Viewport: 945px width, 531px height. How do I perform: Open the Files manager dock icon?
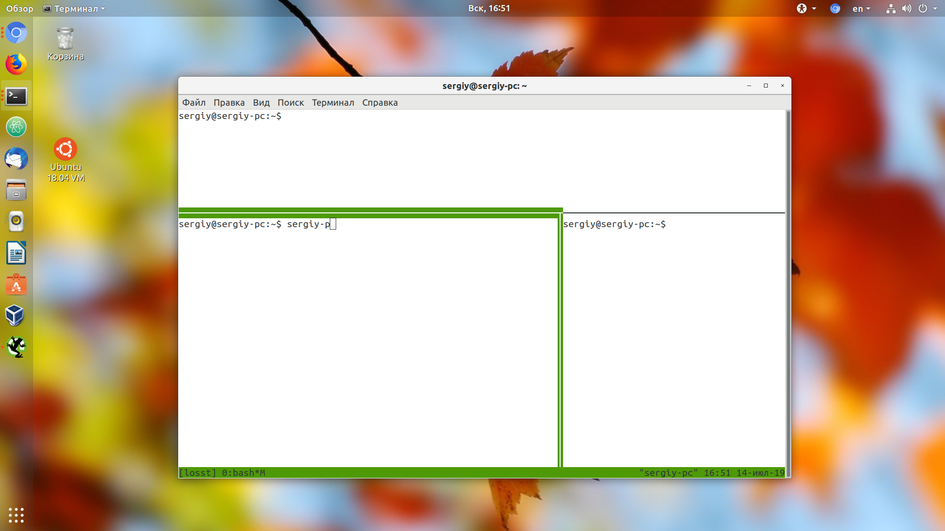coord(16,190)
